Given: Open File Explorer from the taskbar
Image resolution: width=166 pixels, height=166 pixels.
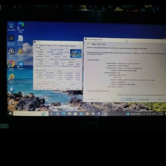Looking at the screenshot, I should pos(69,113).
